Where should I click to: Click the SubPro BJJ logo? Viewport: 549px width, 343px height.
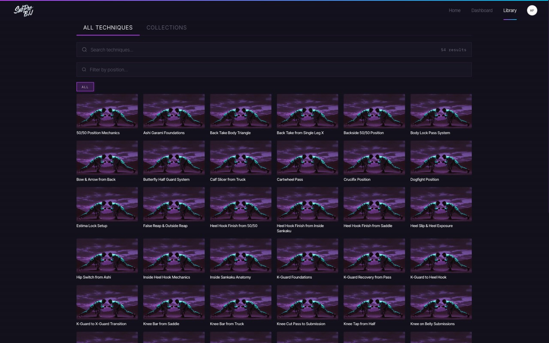24,11
